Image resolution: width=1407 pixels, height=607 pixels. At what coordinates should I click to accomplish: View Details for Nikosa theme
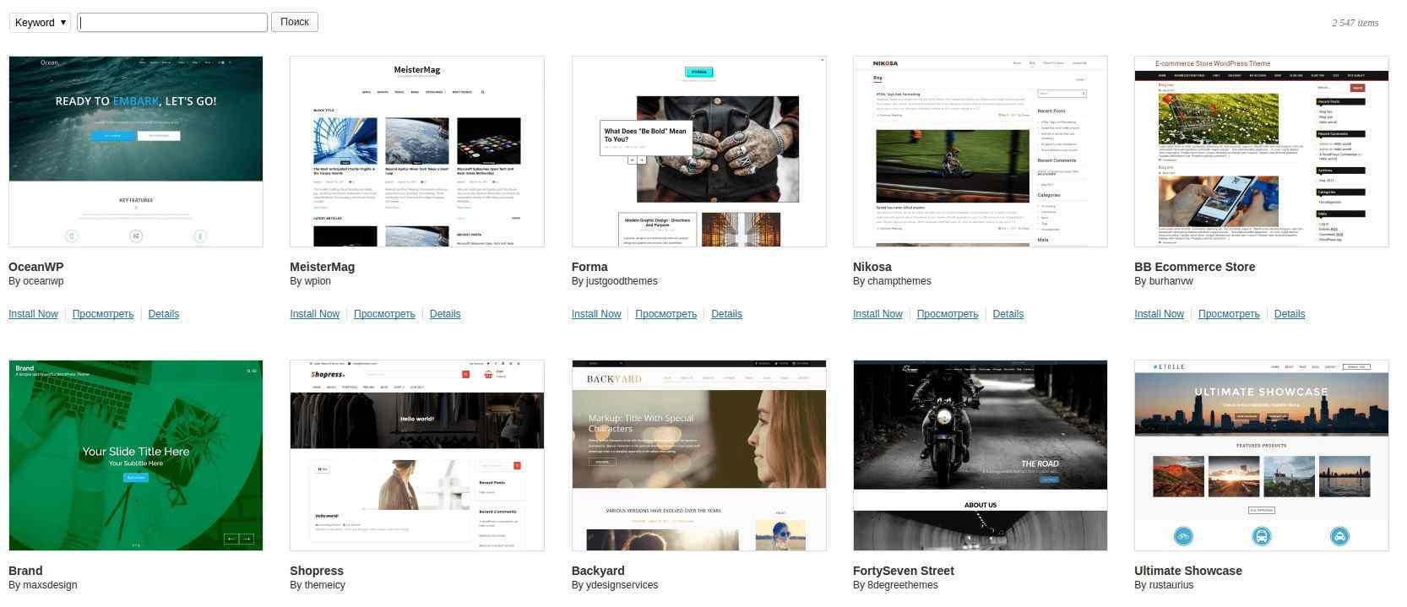point(1008,314)
